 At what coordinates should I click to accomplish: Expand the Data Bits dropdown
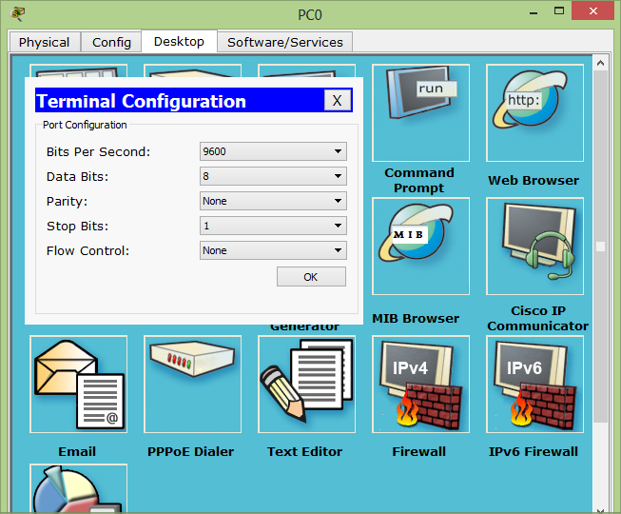[273, 176]
